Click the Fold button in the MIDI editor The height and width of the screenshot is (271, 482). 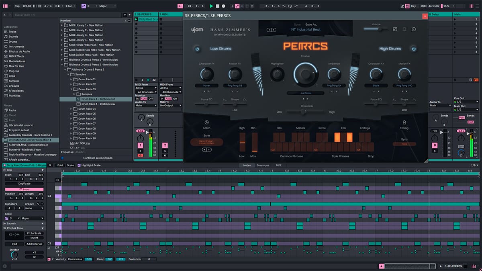[60, 165]
